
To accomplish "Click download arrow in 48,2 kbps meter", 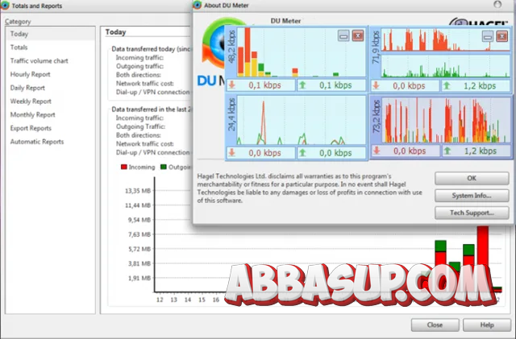I will pos(232,85).
